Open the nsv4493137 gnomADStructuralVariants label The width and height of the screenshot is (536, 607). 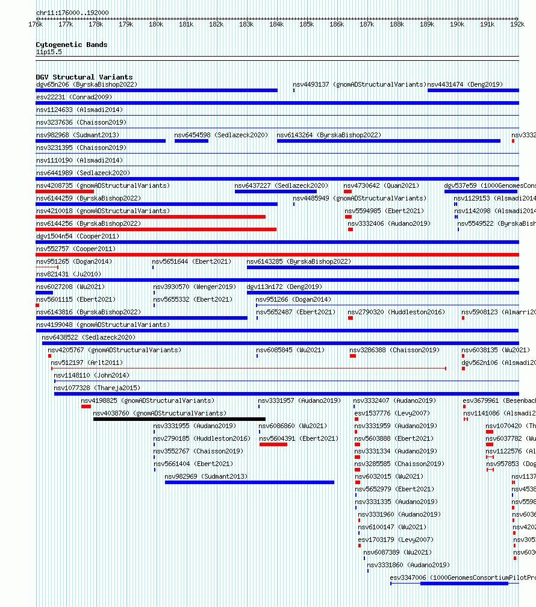(360, 84)
